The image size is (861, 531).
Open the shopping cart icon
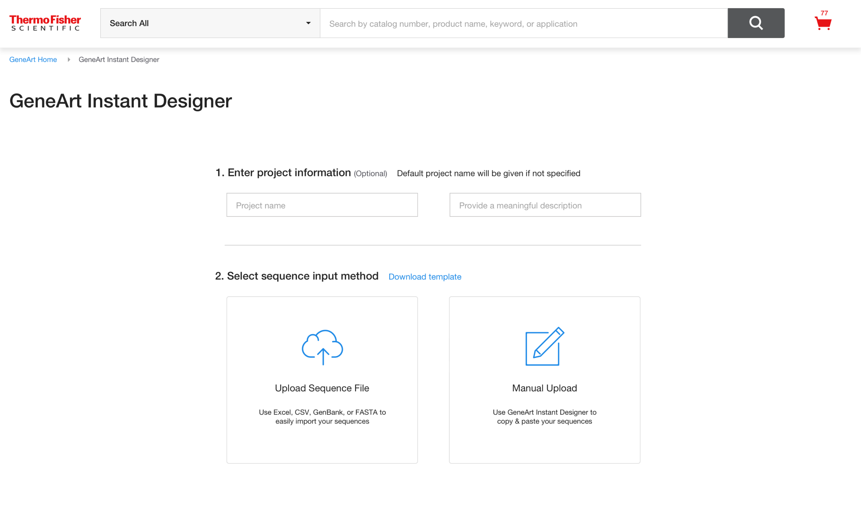(823, 23)
